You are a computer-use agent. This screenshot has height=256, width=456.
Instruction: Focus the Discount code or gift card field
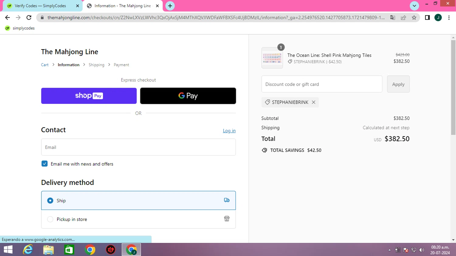(x=322, y=84)
